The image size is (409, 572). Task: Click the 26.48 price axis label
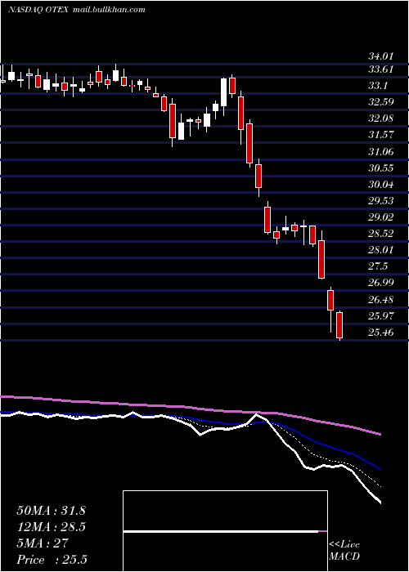coord(380,300)
